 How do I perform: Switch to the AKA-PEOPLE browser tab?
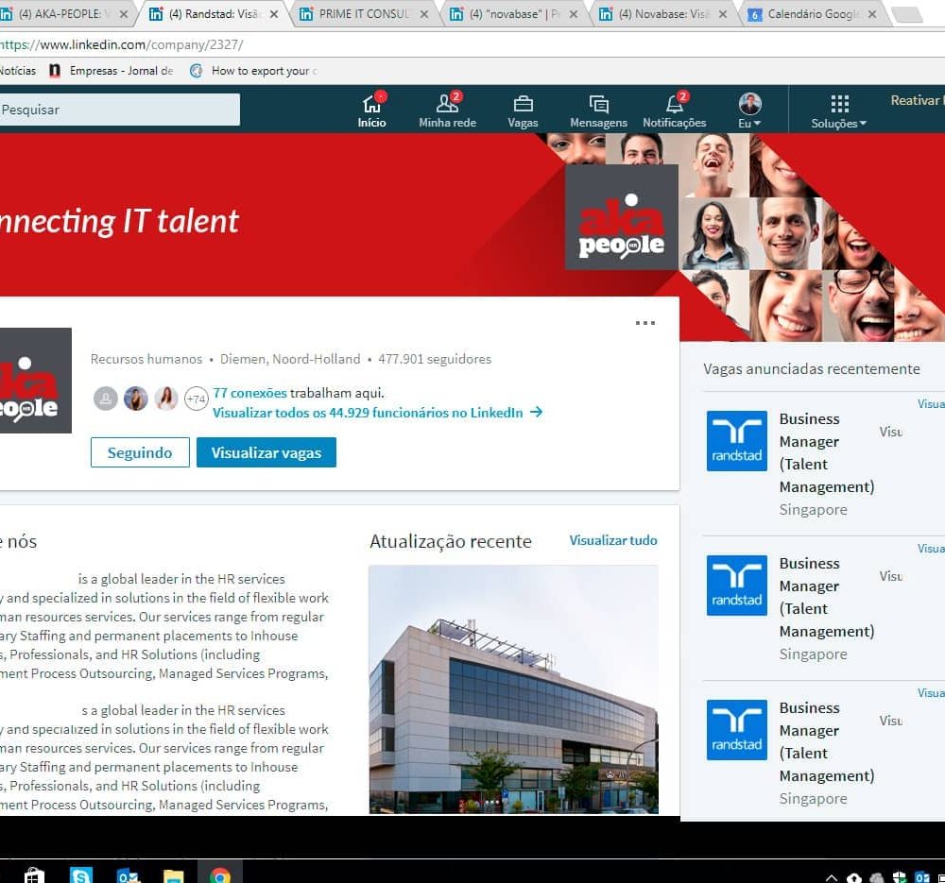61,14
